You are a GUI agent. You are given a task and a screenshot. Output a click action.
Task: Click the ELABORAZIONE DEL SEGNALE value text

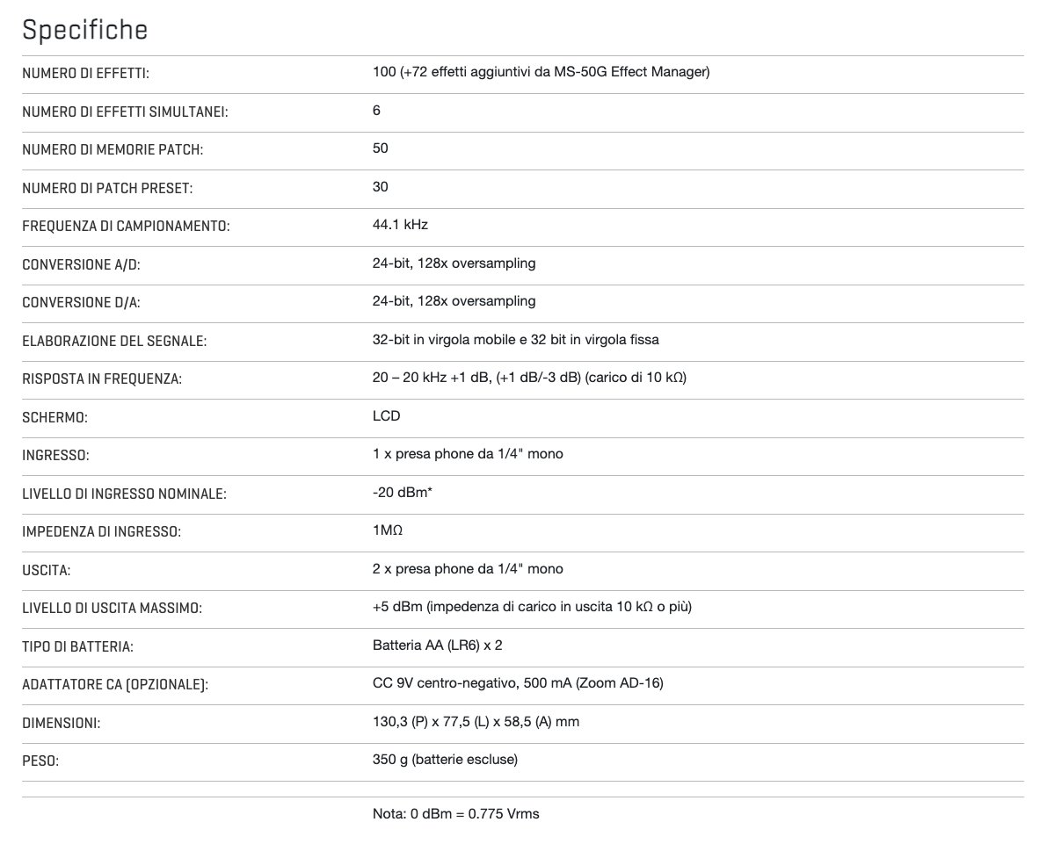tap(515, 339)
